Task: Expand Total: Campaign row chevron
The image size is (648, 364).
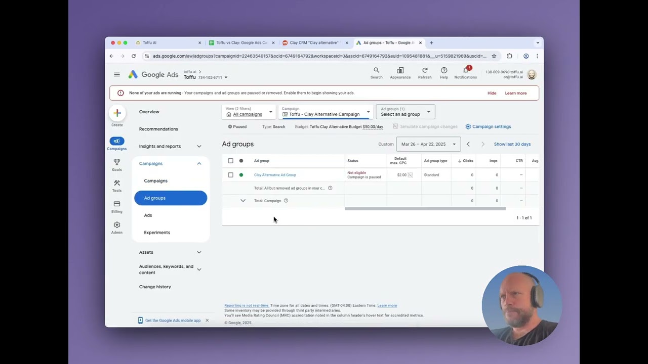Action: [243, 201]
